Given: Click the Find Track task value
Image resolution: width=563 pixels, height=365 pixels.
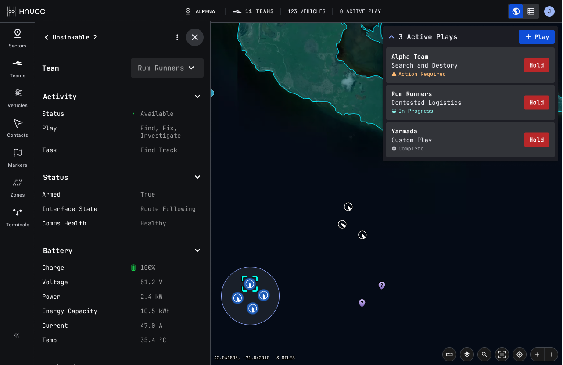Looking at the screenshot, I should click(x=159, y=150).
